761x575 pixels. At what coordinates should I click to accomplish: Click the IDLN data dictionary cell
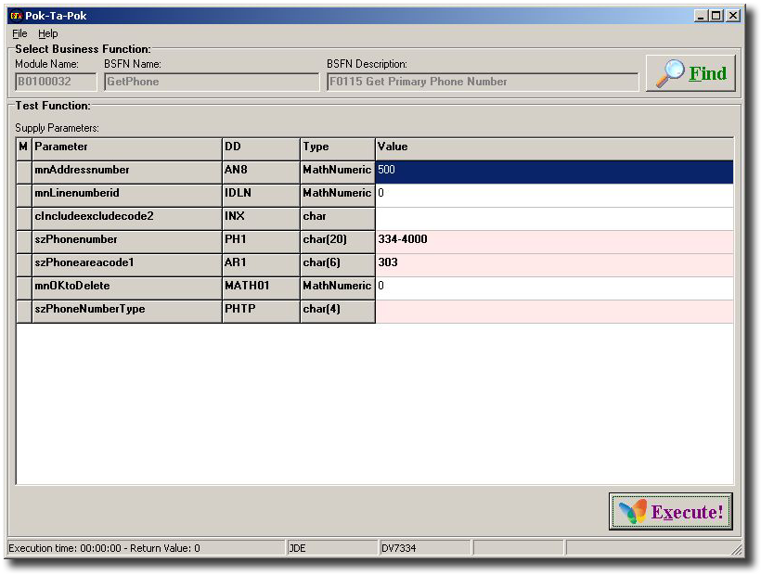point(261,196)
